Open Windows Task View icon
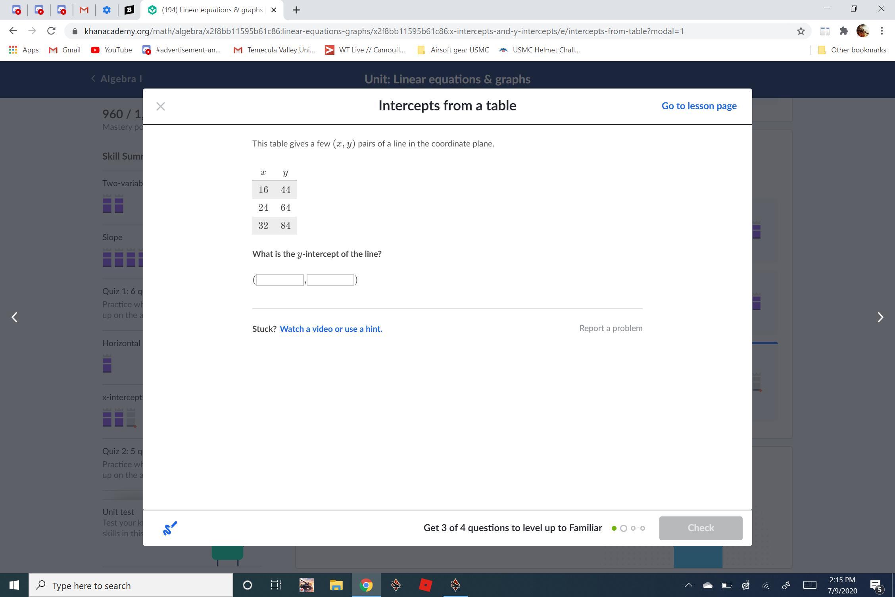This screenshot has height=597, width=895. [276, 585]
